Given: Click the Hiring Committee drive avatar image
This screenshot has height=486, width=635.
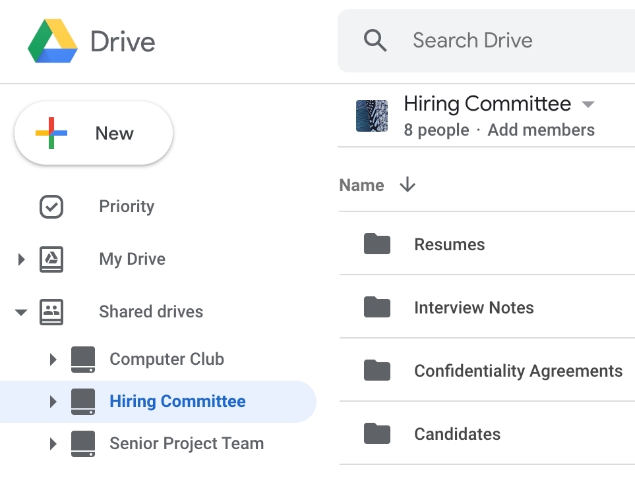Looking at the screenshot, I should (371, 115).
